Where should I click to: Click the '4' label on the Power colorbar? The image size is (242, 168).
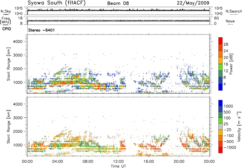pos(224,84)
